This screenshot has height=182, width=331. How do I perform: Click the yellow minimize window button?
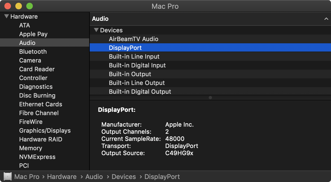point(19,6)
